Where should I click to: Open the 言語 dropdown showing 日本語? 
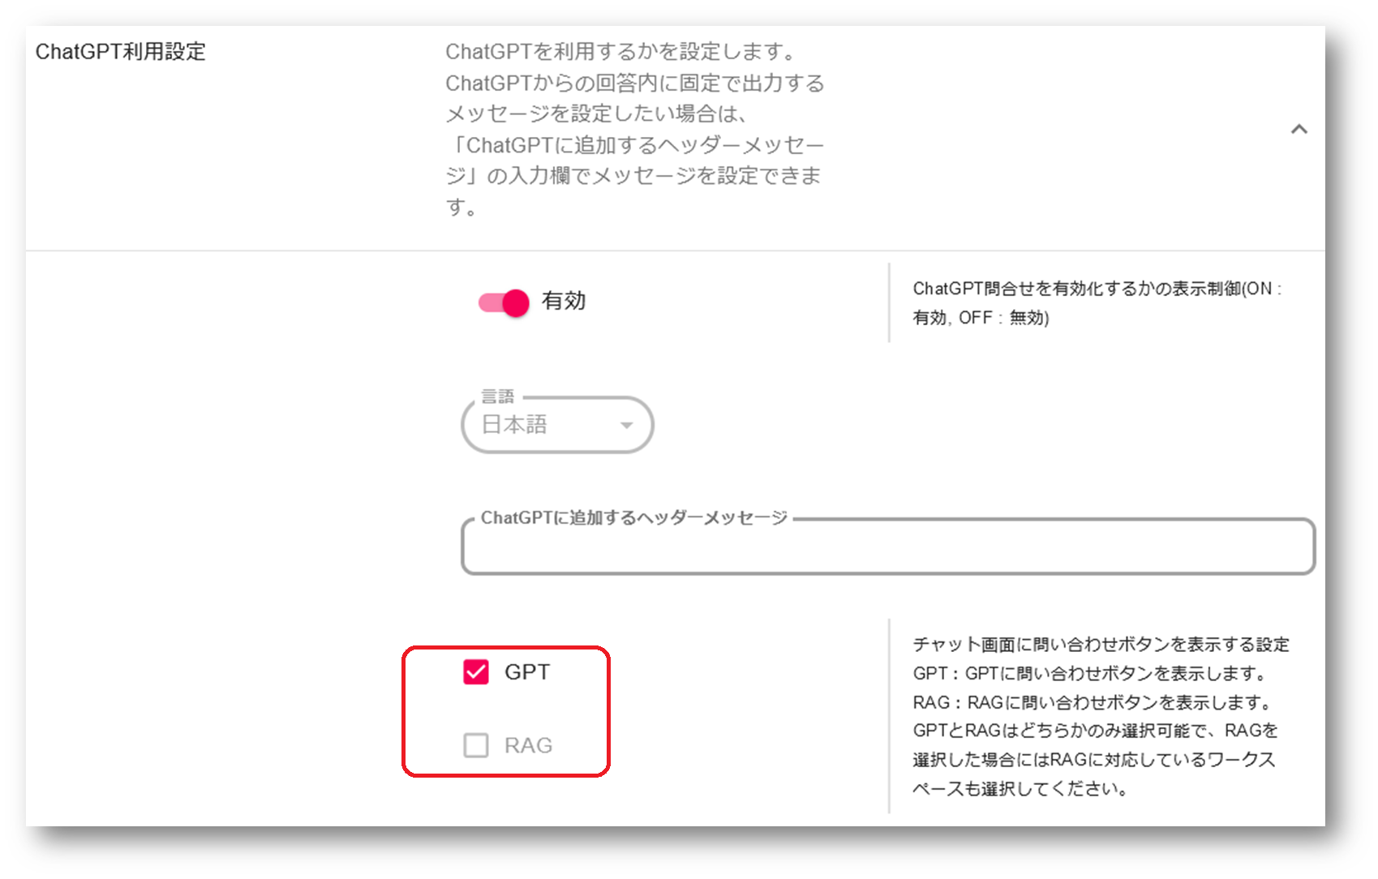556,425
